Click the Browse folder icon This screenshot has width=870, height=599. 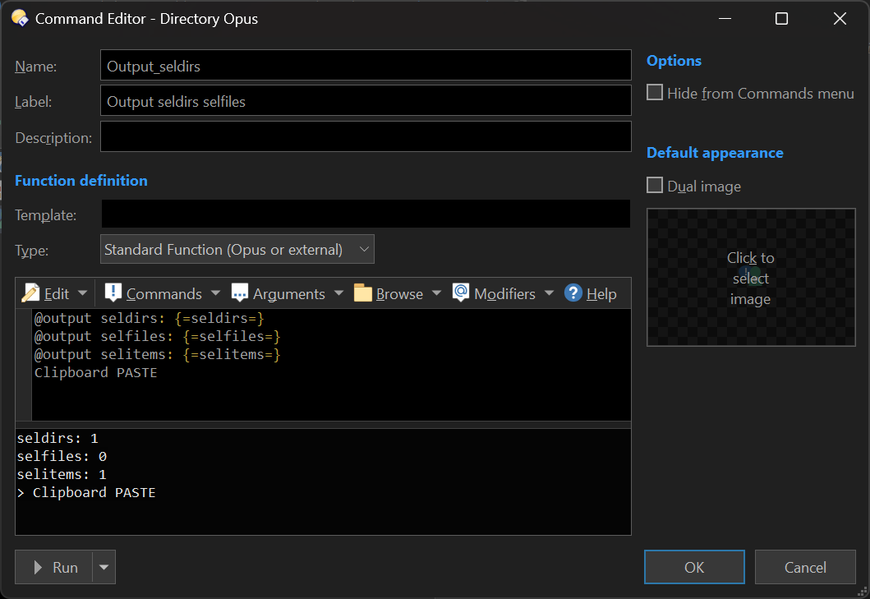tap(363, 293)
